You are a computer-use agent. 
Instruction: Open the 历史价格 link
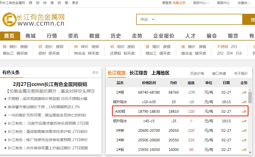pos(197,73)
